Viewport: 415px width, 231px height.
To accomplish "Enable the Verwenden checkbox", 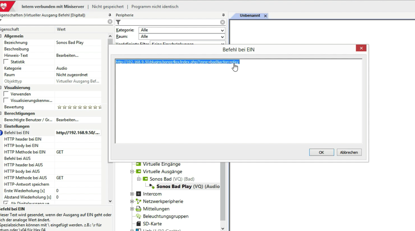I will [x=6, y=94].
